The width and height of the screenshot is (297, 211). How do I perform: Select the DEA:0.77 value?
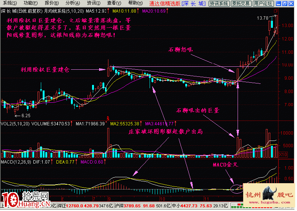65,162
